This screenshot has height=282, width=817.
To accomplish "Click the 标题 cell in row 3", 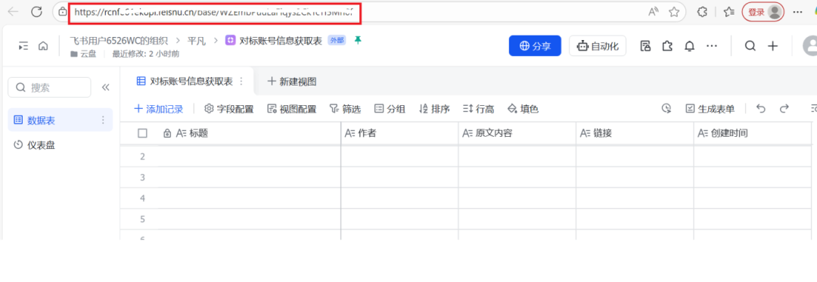I will pos(250,178).
